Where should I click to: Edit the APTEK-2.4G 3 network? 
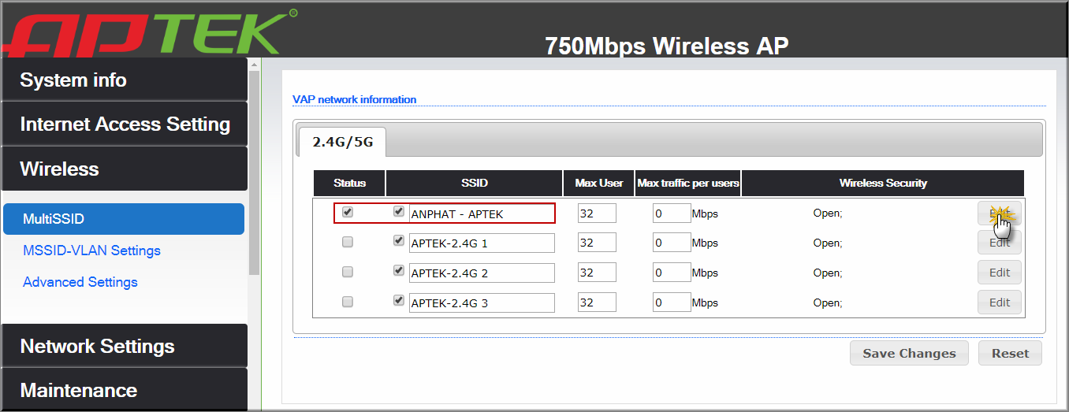point(1000,303)
